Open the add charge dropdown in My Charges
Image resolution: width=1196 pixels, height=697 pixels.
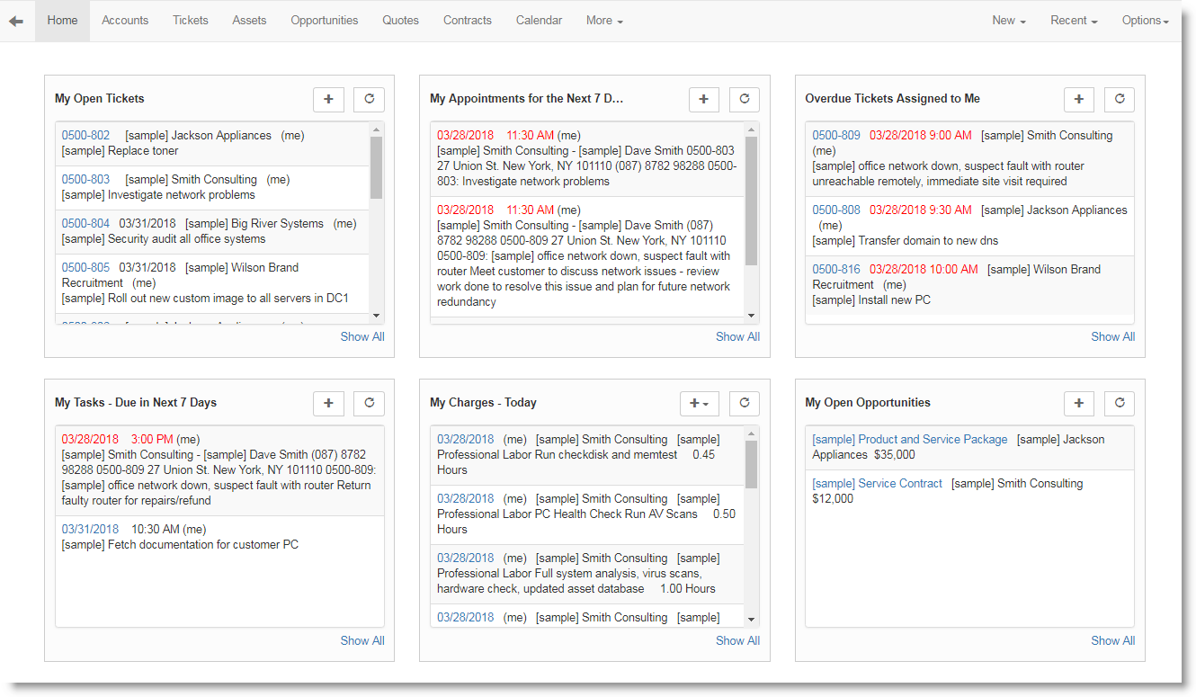pyautogui.click(x=699, y=404)
